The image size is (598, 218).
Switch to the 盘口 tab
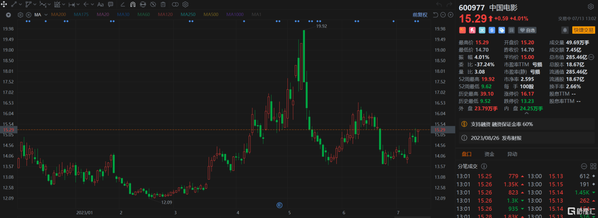tap(466, 154)
